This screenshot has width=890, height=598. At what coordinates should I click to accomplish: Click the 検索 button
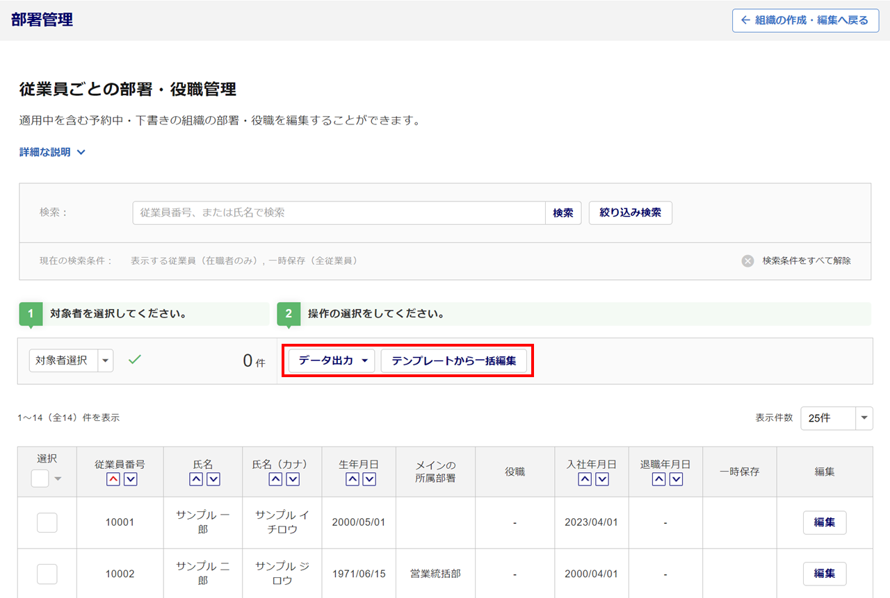click(x=563, y=213)
